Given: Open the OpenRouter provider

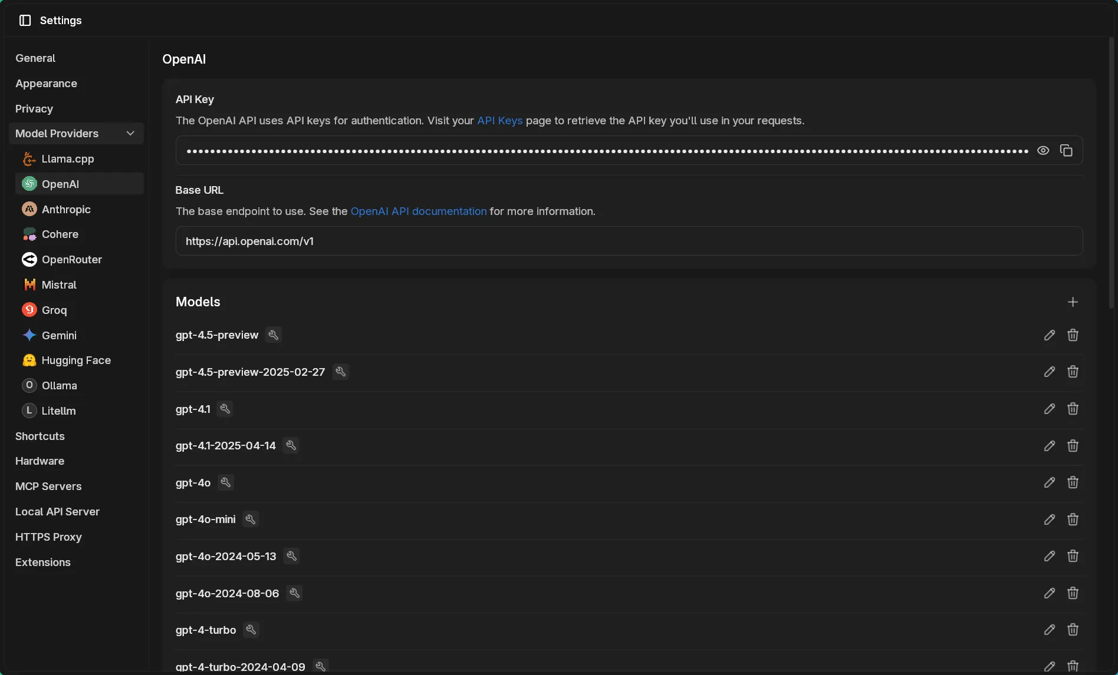Looking at the screenshot, I should [71, 259].
